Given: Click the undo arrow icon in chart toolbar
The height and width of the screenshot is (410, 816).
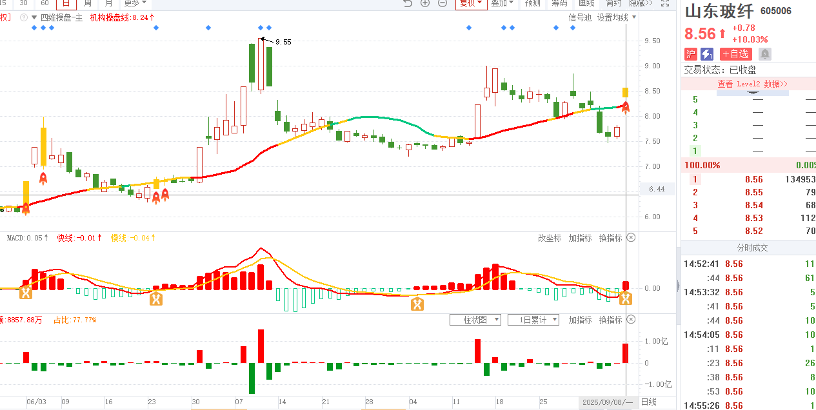Looking at the screenshot, I should click(408, 3).
